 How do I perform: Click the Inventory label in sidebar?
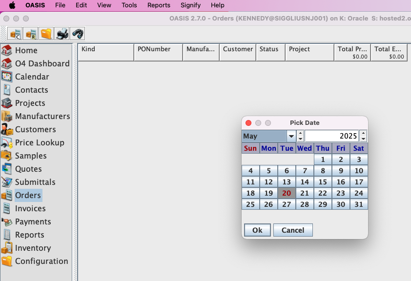pyautogui.click(x=33, y=248)
